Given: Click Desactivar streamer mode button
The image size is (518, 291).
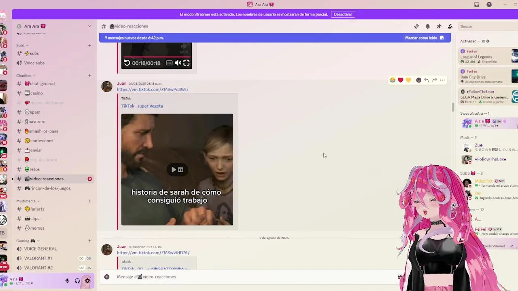Looking at the screenshot, I should (x=343, y=14).
